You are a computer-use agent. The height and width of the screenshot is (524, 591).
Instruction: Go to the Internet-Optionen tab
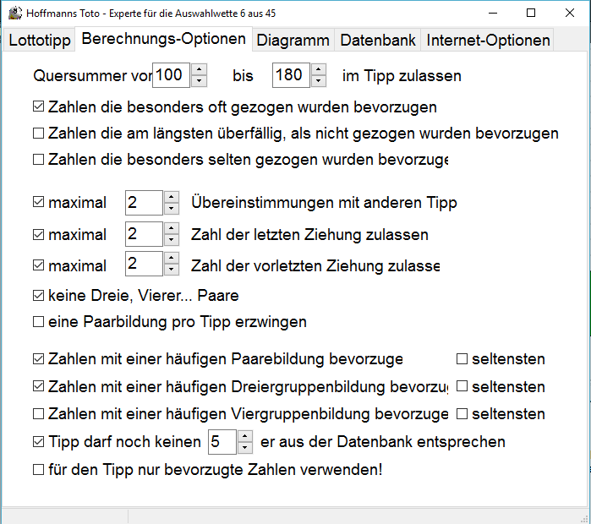(488, 40)
